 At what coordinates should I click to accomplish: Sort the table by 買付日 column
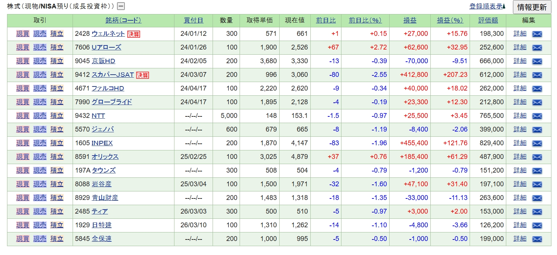coord(194,20)
